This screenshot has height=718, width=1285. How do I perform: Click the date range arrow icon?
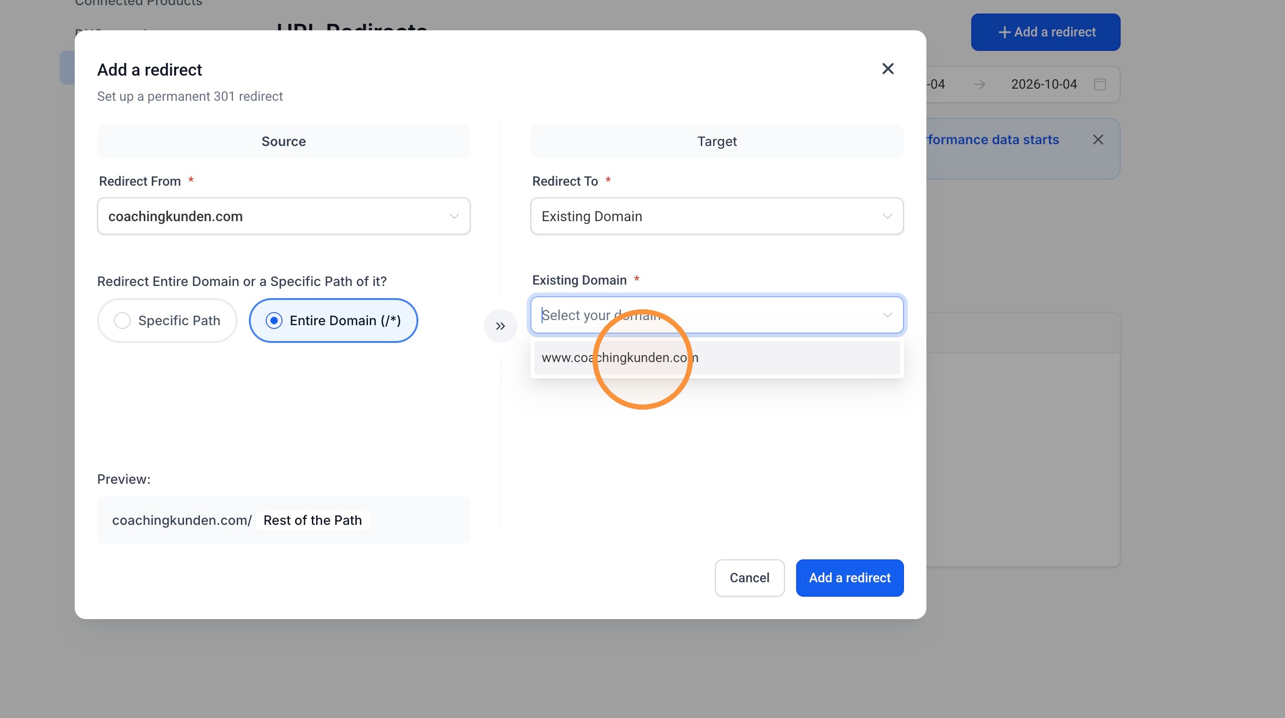pos(979,84)
